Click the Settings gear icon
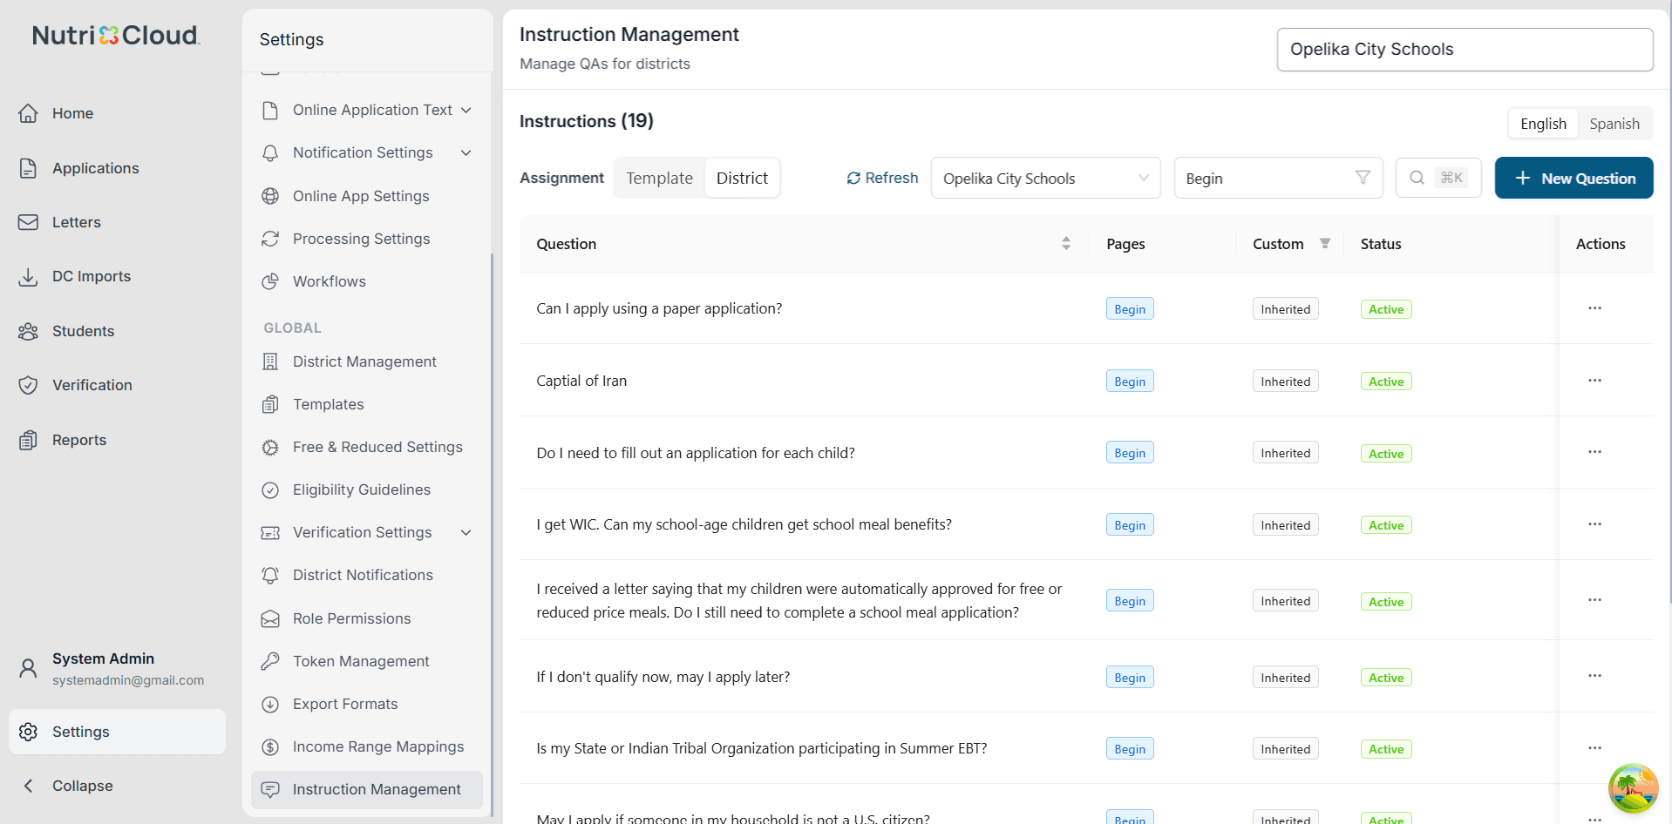The width and height of the screenshot is (1672, 824). 28,732
